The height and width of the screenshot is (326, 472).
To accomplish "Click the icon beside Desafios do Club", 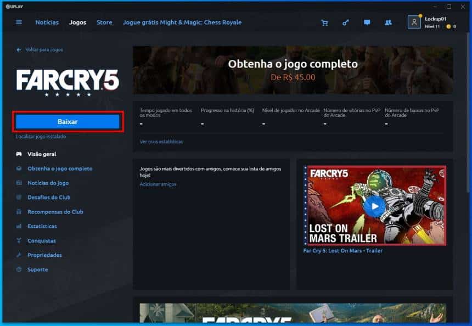I will pos(19,198).
